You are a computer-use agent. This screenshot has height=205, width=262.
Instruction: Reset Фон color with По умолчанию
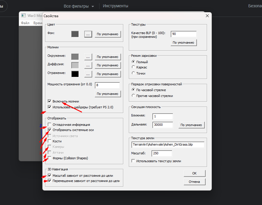tap(108, 34)
